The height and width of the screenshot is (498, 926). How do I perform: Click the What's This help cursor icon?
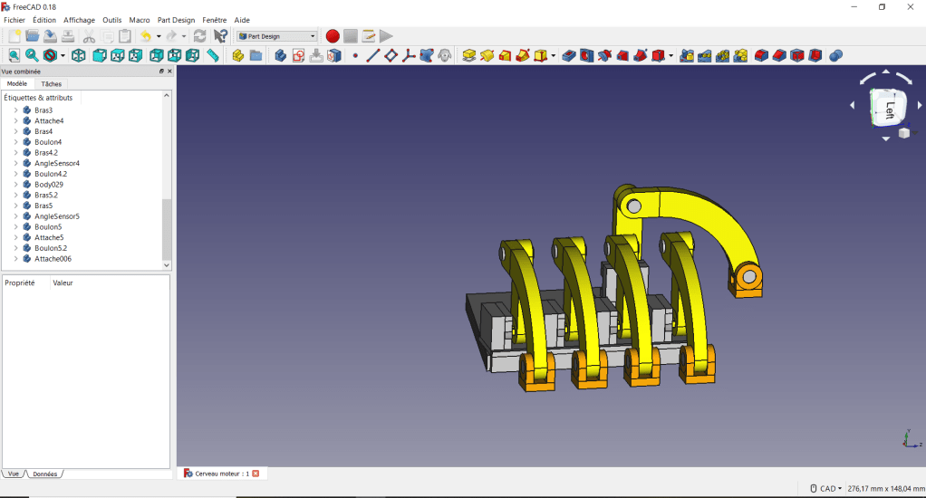[220, 36]
